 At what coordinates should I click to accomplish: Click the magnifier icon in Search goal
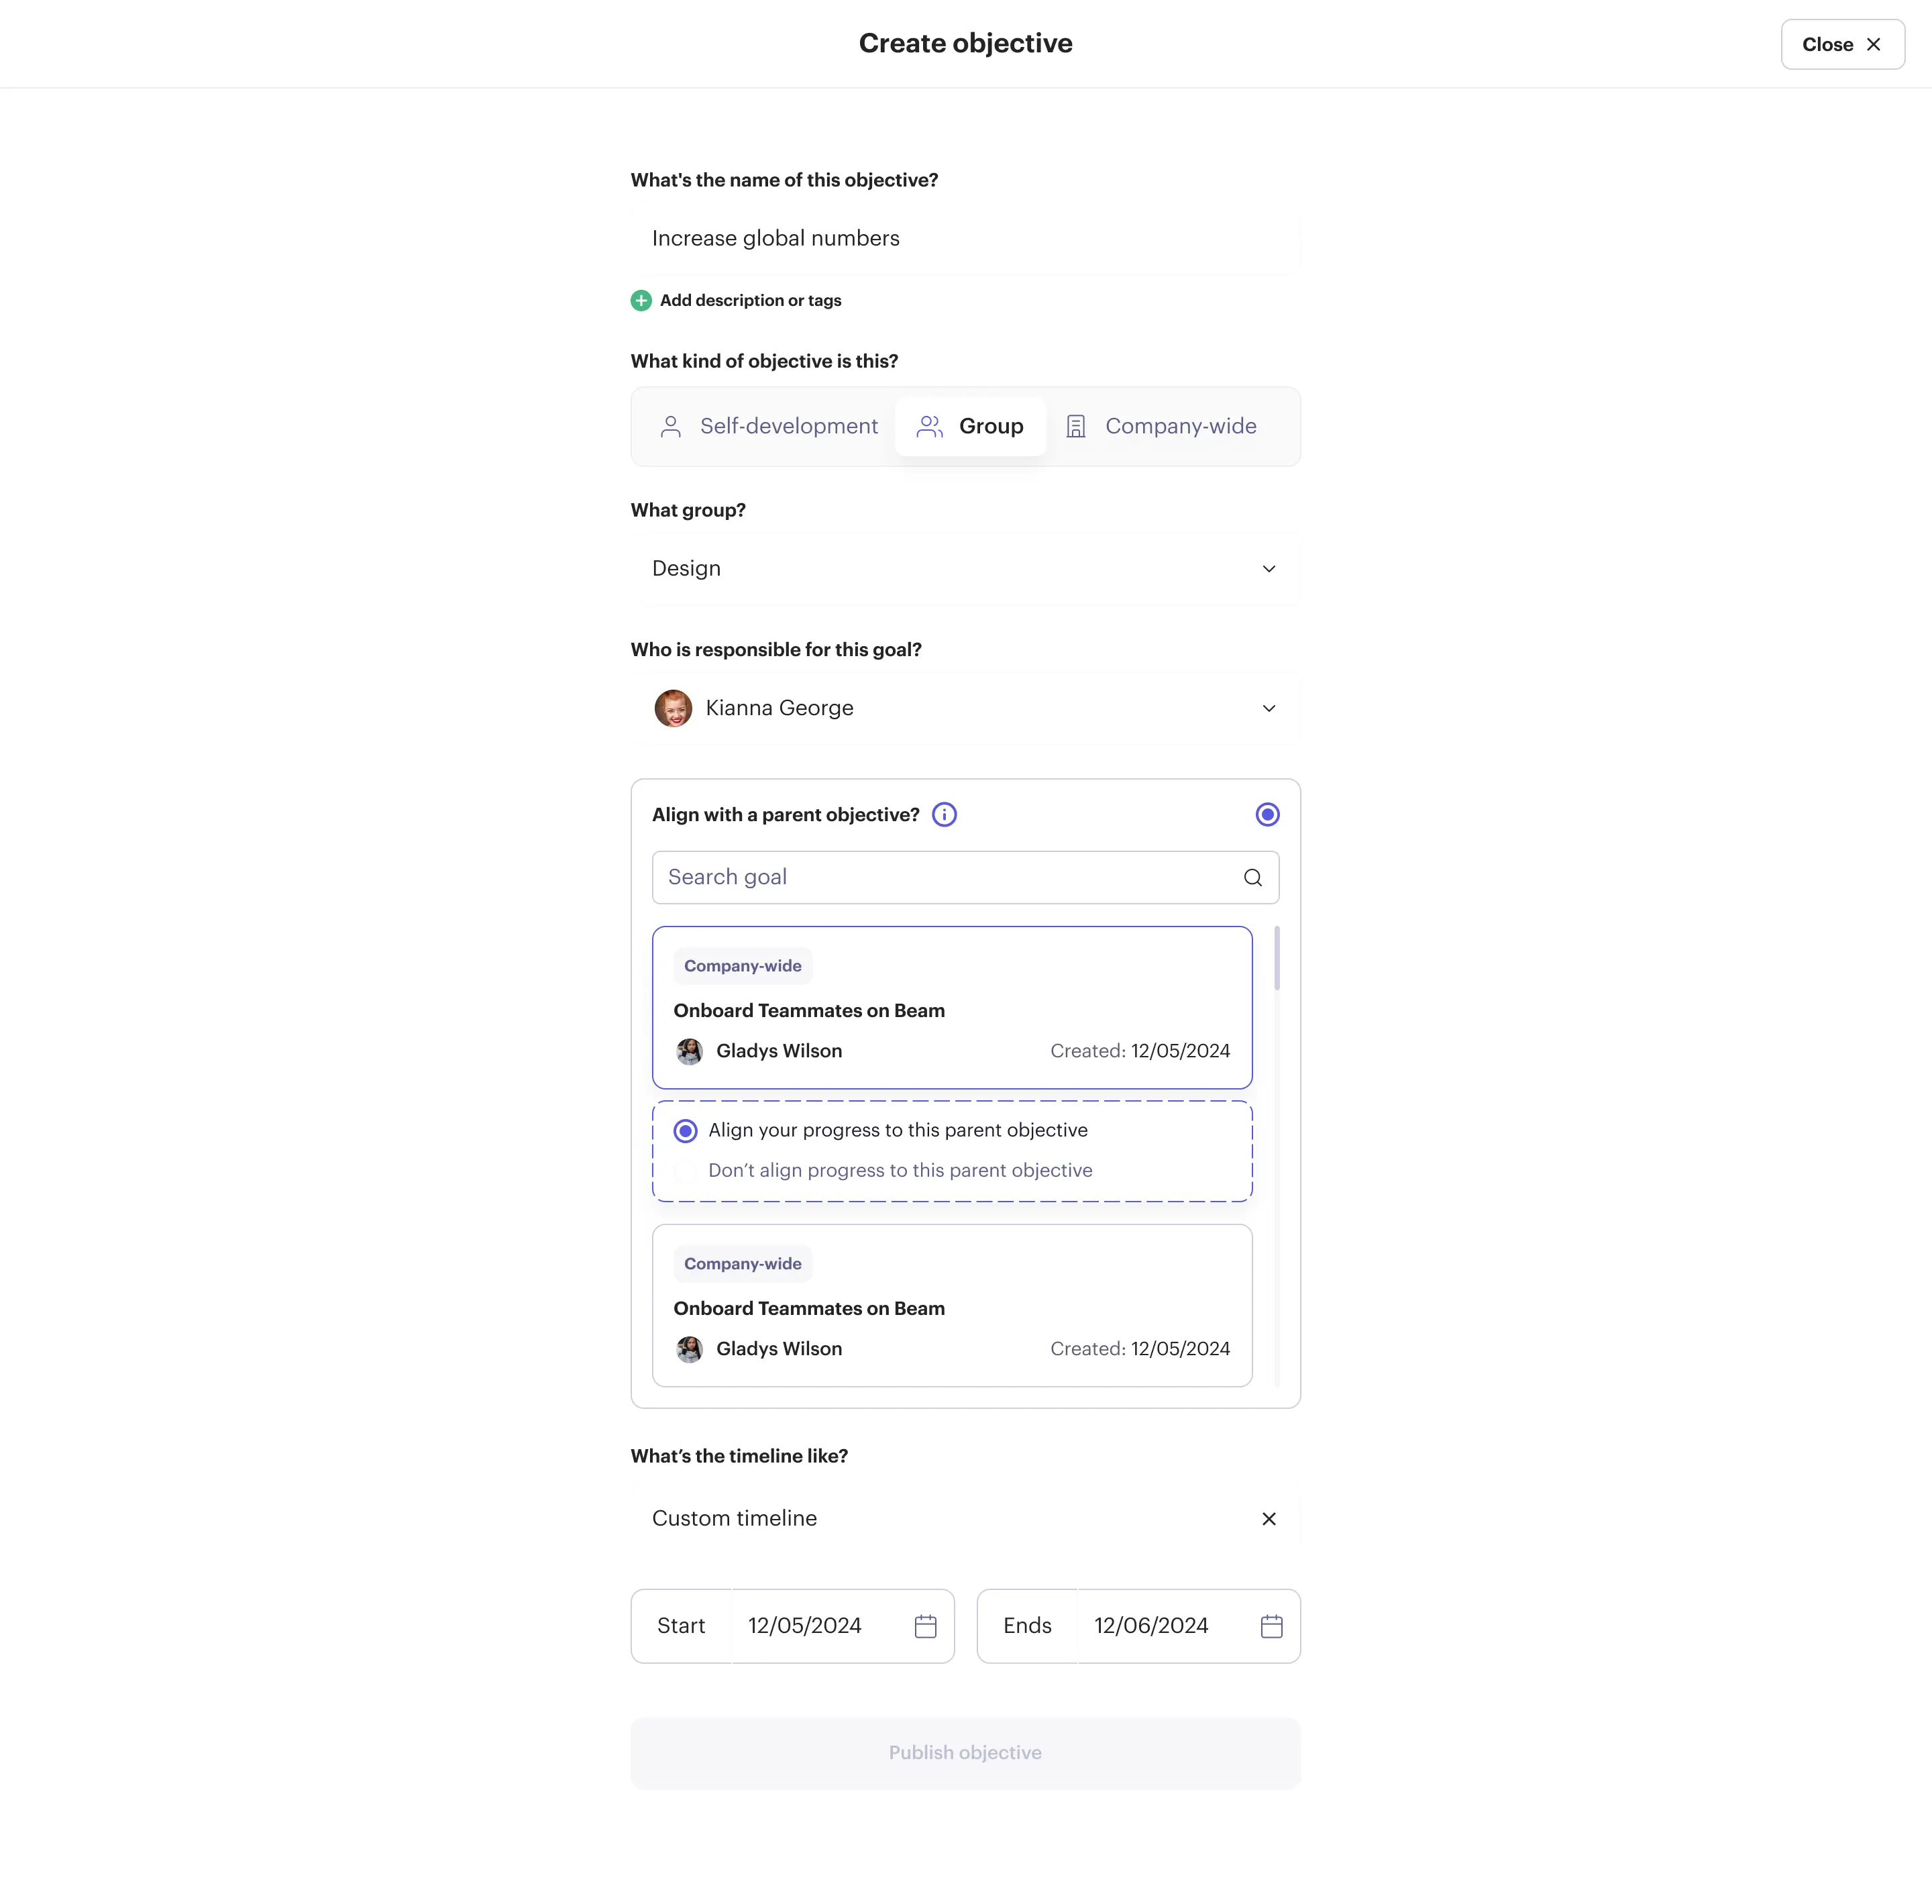tap(1252, 878)
